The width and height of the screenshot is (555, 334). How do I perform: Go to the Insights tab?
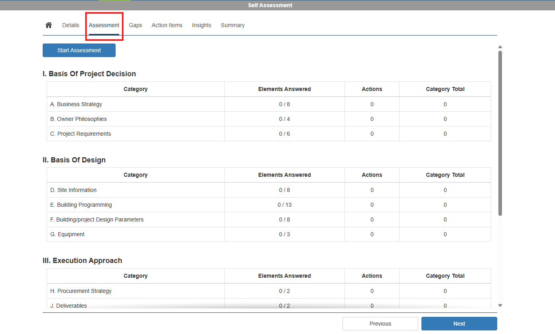click(x=201, y=25)
